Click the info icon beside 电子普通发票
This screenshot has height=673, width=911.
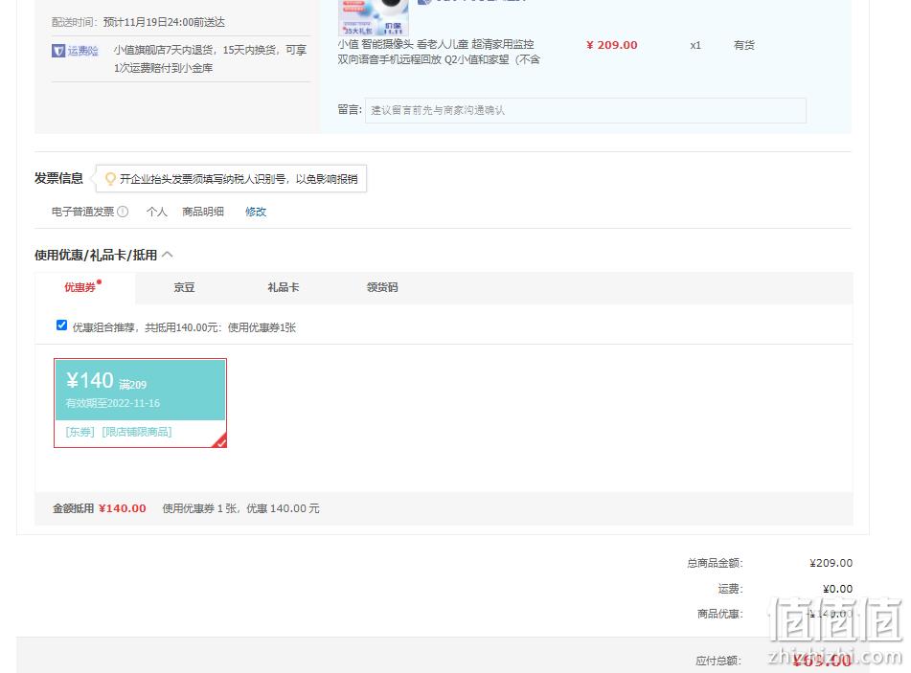(x=123, y=212)
